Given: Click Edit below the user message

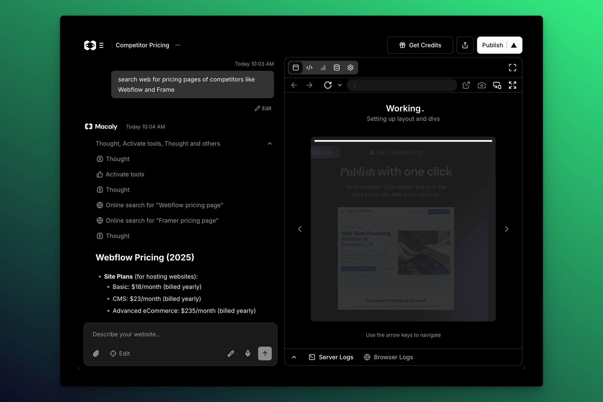Looking at the screenshot, I should coord(263,108).
